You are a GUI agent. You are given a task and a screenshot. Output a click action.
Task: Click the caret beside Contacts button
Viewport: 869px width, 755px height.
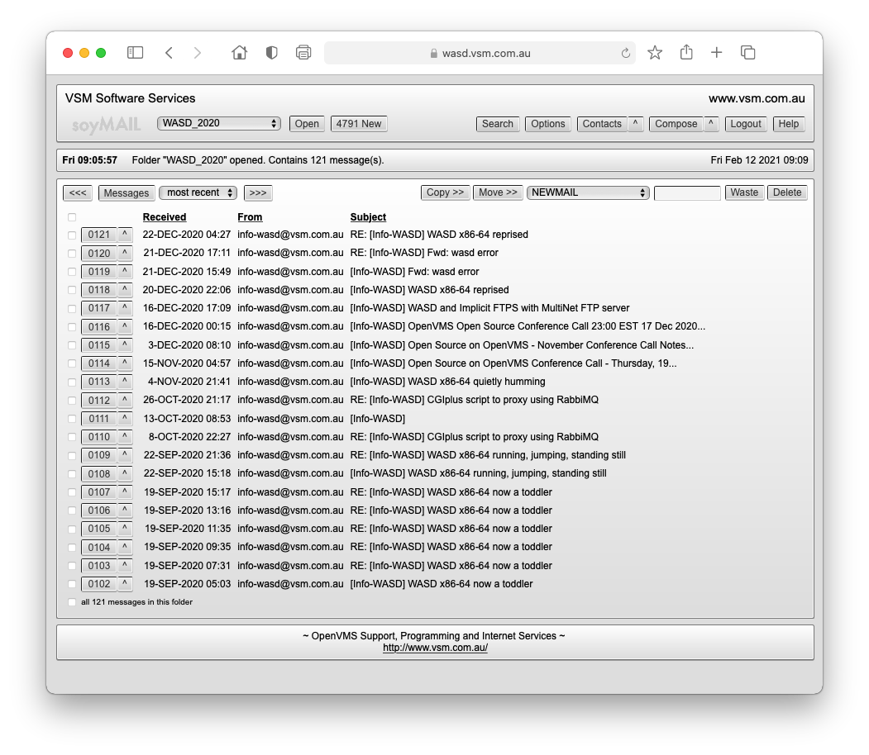point(635,124)
